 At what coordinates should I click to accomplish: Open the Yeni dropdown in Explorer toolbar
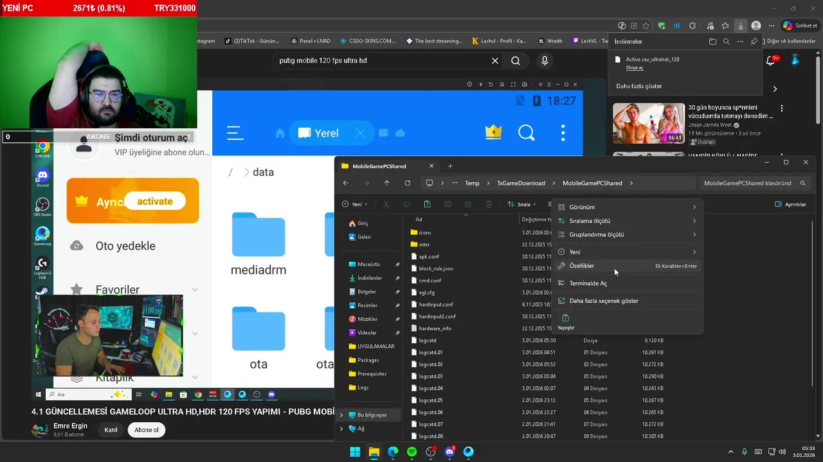[355, 204]
